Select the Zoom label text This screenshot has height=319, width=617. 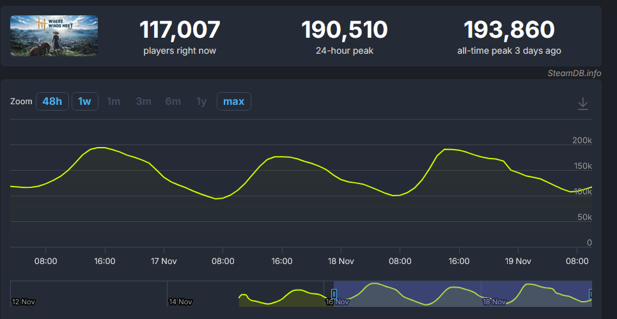click(21, 102)
